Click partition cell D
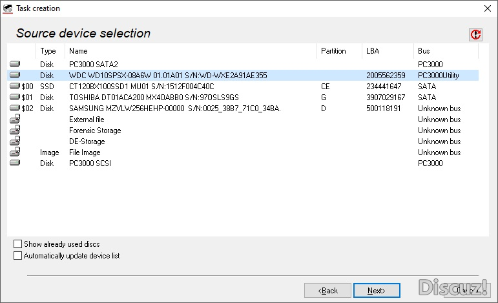The width and height of the screenshot is (498, 303). pyautogui.click(x=324, y=109)
